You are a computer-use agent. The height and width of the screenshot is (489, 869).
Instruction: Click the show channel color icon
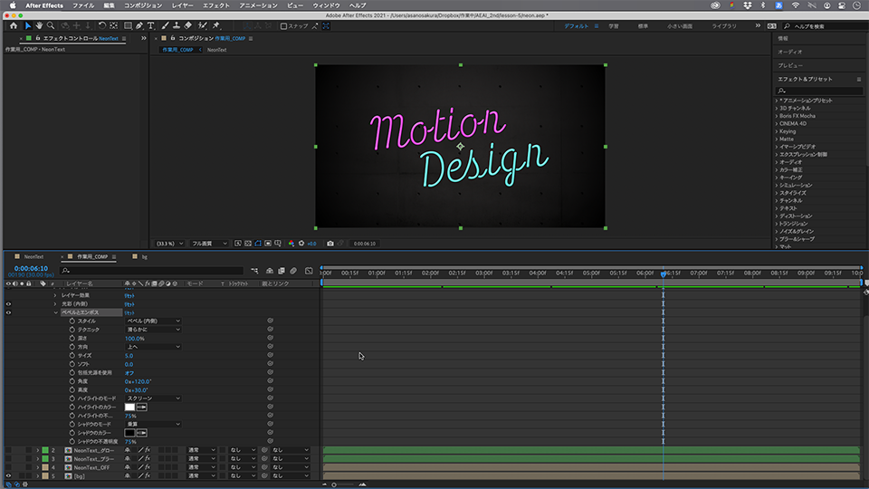pyautogui.click(x=291, y=244)
